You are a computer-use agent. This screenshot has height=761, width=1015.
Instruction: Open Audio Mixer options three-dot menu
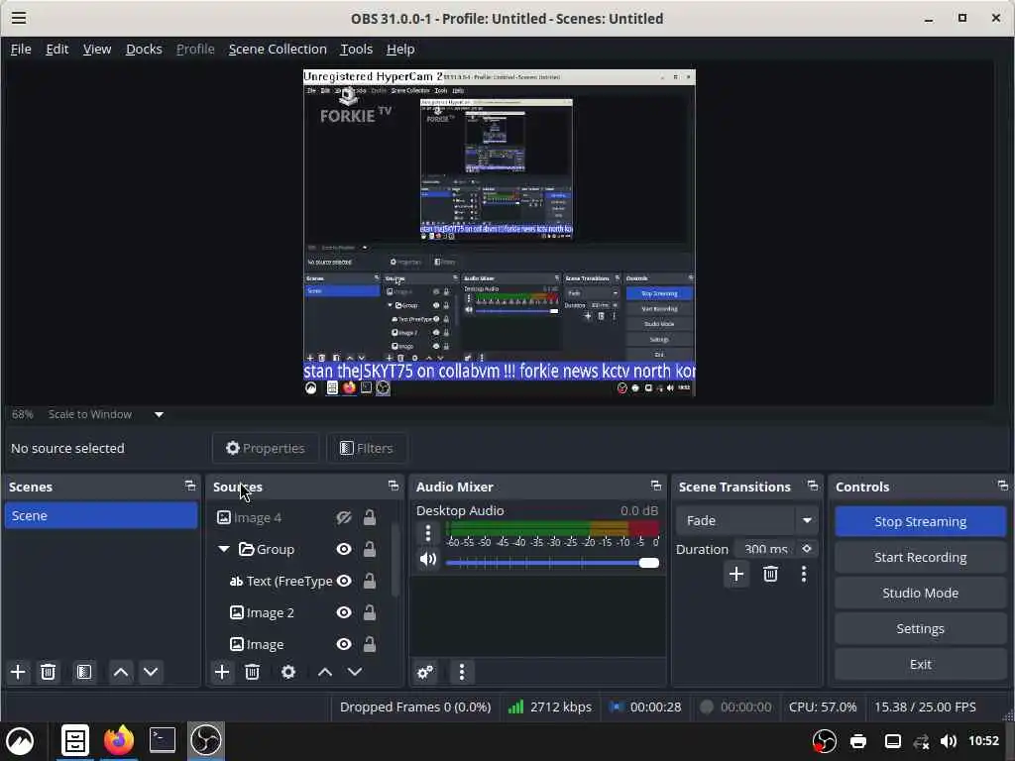[x=462, y=672]
